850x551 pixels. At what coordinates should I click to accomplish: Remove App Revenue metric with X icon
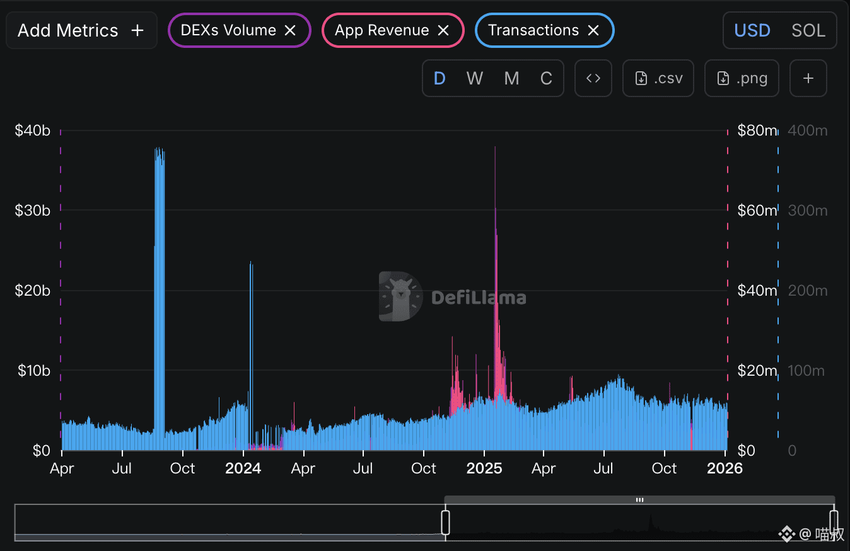443,30
